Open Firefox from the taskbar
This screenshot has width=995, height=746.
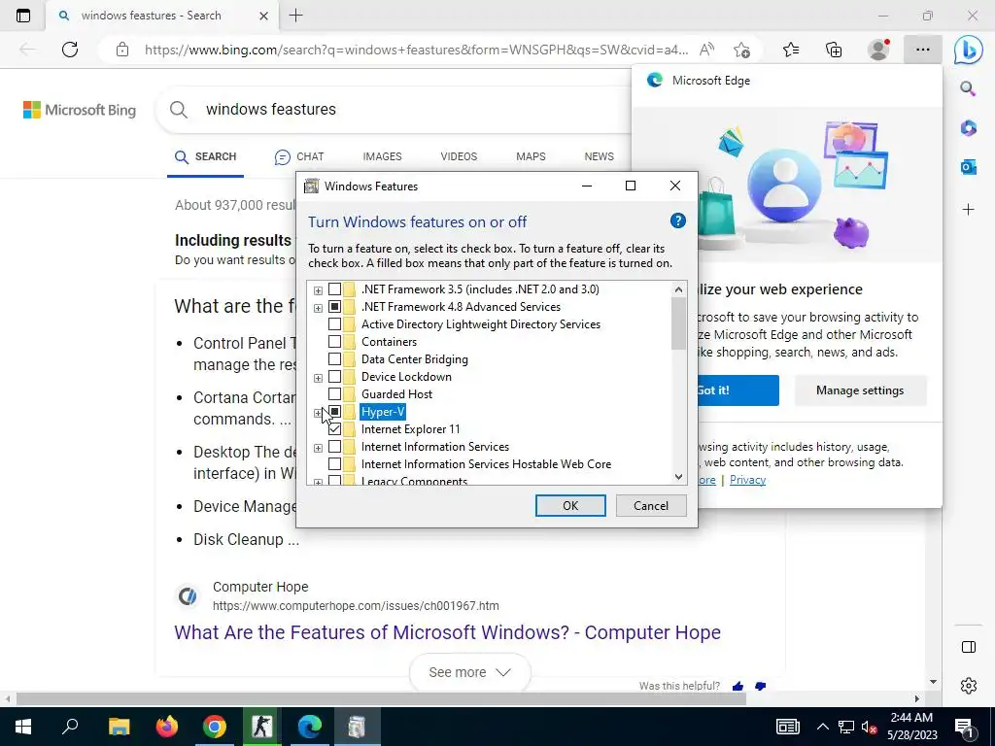click(x=167, y=727)
